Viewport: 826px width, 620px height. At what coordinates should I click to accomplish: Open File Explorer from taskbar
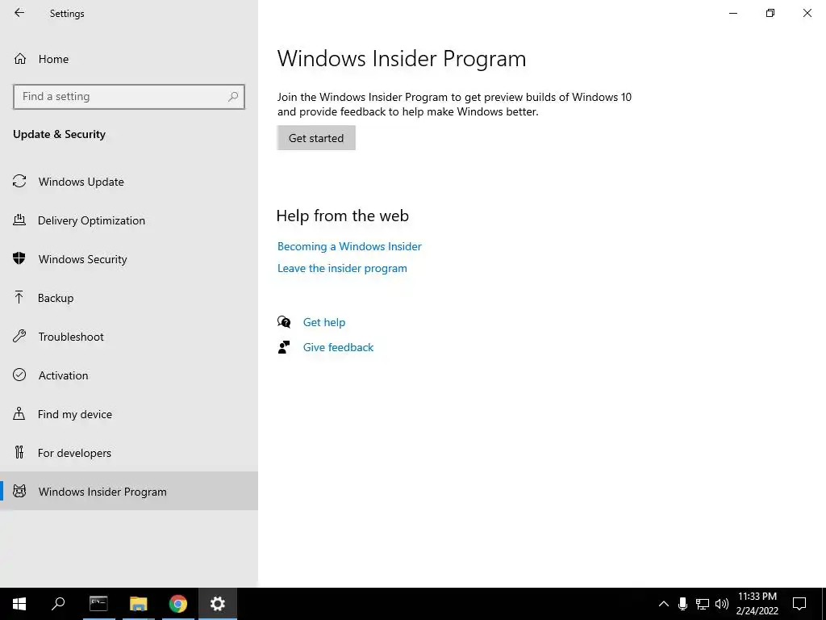click(139, 604)
